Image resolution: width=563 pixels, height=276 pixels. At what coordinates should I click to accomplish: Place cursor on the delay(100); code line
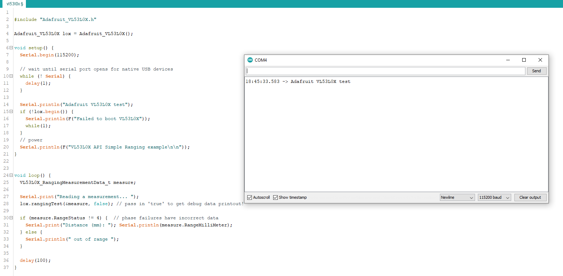(x=35, y=260)
